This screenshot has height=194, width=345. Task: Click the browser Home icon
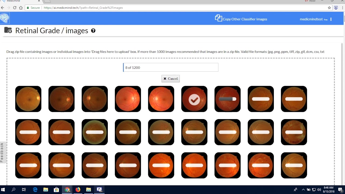pyautogui.click(x=21, y=8)
